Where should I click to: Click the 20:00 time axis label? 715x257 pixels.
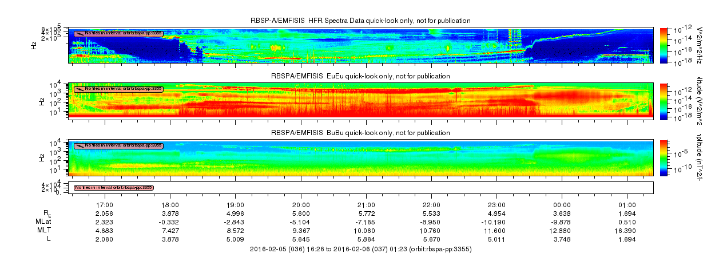tap(301, 204)
